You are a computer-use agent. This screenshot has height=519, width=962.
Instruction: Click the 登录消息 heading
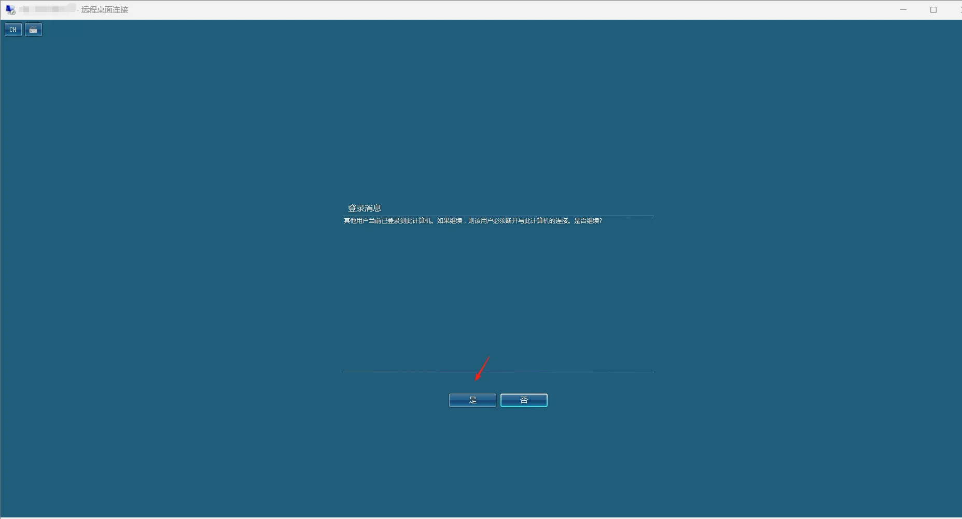(x=364, y=208)
